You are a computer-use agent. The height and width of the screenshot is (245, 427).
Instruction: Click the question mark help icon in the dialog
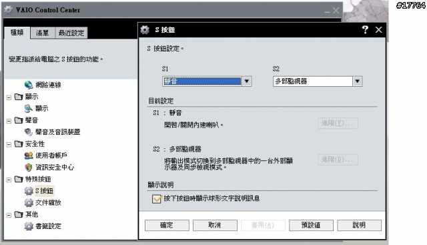(x=365, y=29)
